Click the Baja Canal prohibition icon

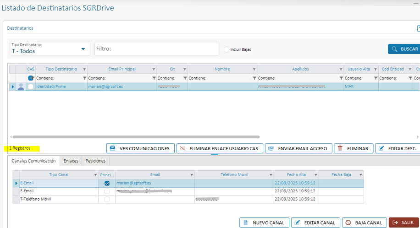pyautogui.click(x=348, y=223)
